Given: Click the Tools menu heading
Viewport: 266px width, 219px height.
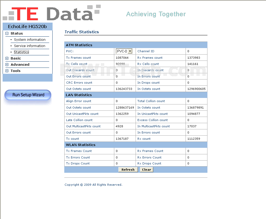Looking at the screenshot, I should (x=15, y=71).
